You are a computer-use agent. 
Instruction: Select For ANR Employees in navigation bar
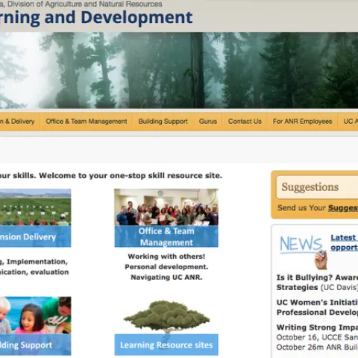click(x=302, y=122)
